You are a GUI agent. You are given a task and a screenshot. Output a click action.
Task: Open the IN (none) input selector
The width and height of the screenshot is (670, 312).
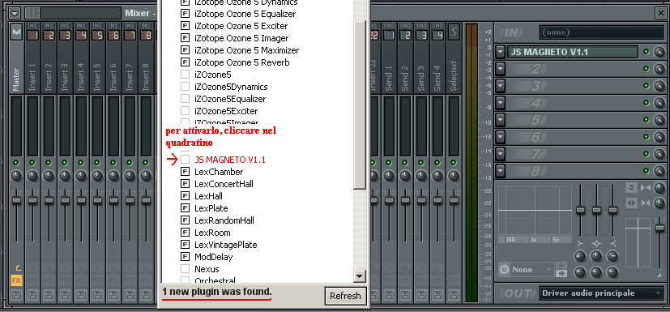(x=602, y=32)
